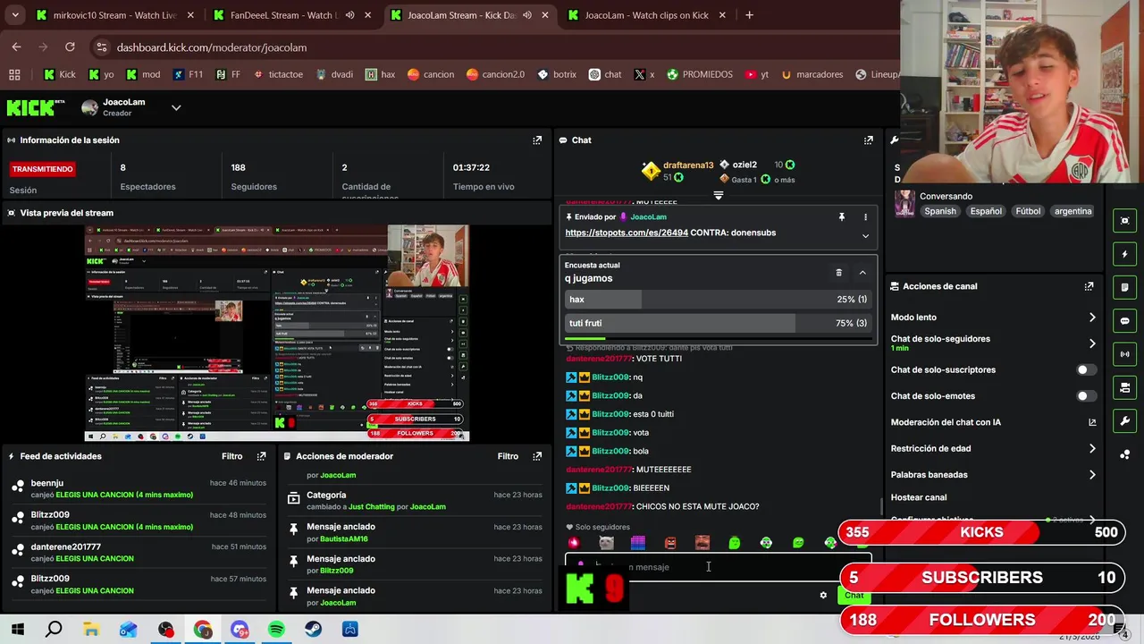Click the Kick logo in dashboard header

point(36,108)
